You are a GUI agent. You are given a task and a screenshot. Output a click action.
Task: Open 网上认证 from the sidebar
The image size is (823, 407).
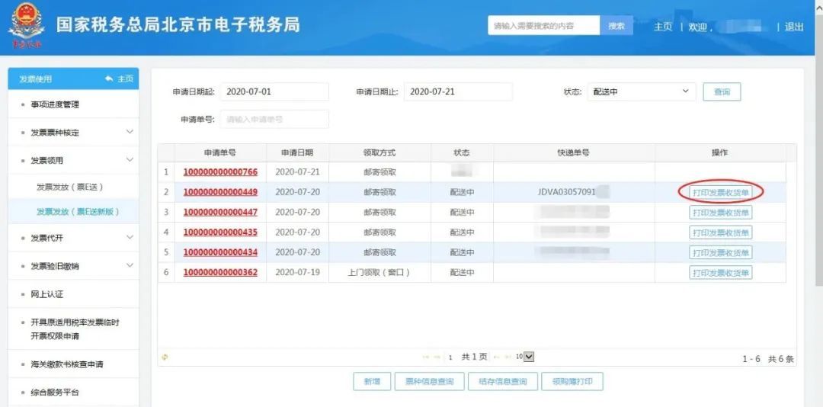(46, 294)
